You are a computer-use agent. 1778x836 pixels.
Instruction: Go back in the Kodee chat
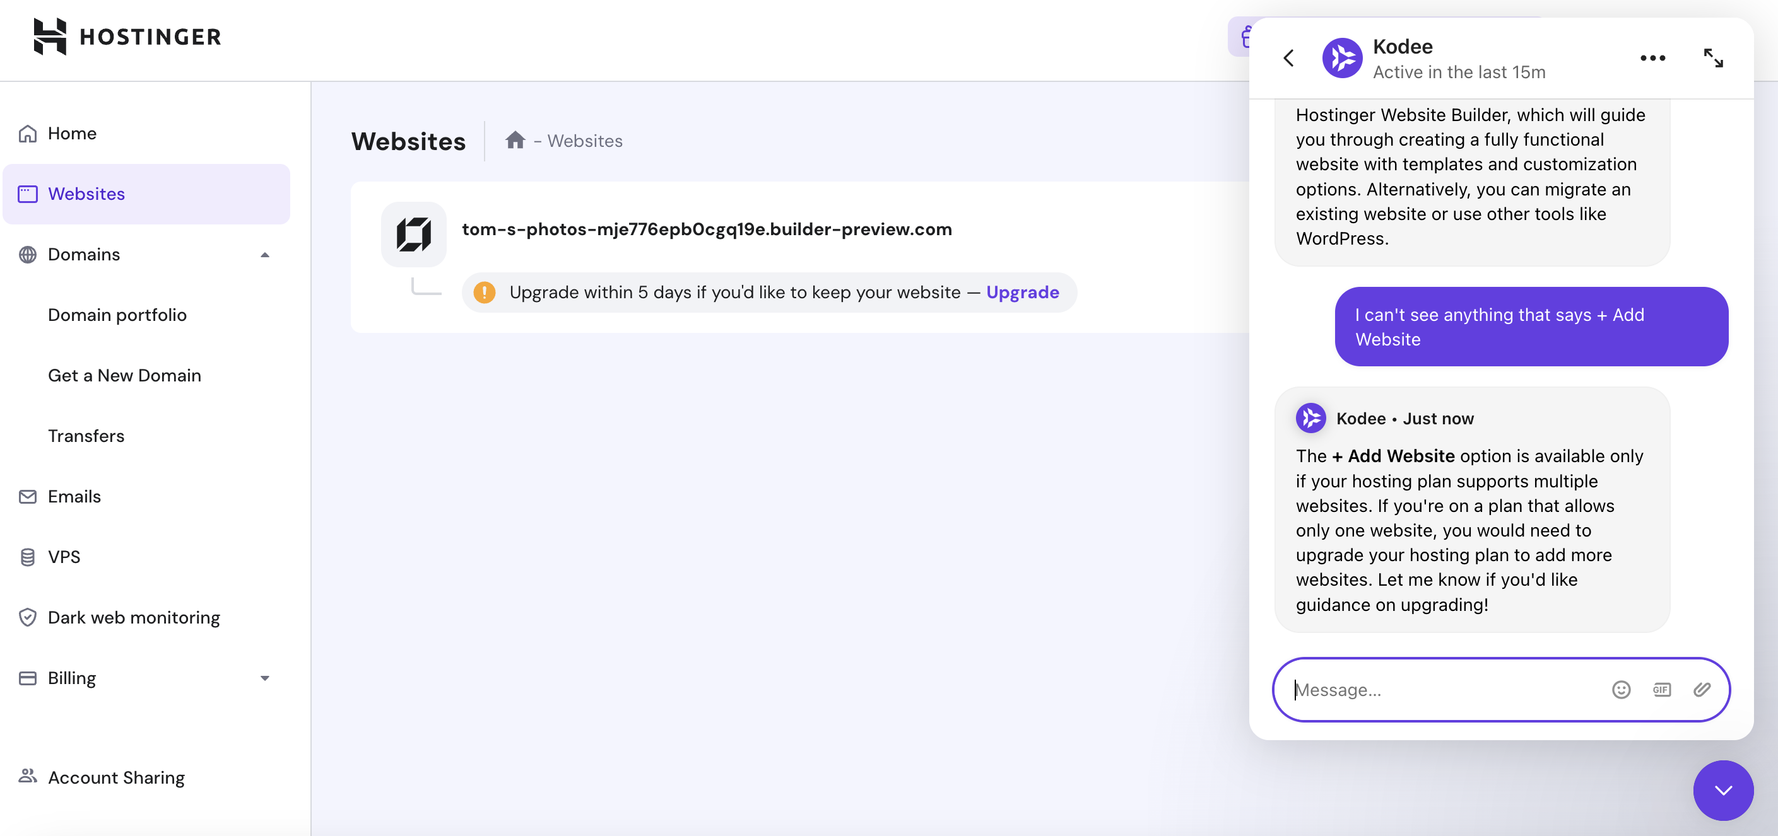1288,58
